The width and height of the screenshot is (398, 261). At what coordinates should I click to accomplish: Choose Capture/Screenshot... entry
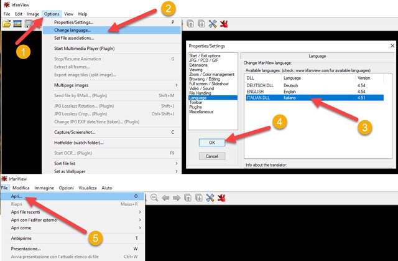112,132
